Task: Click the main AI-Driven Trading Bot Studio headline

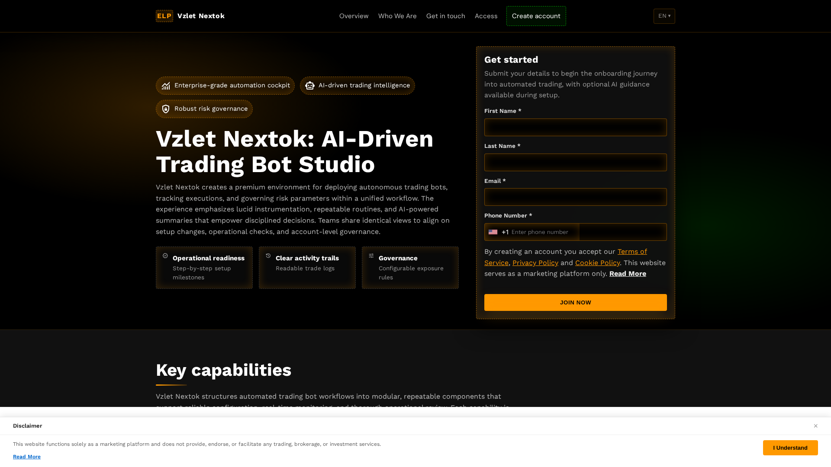Action: pos(294,152)
